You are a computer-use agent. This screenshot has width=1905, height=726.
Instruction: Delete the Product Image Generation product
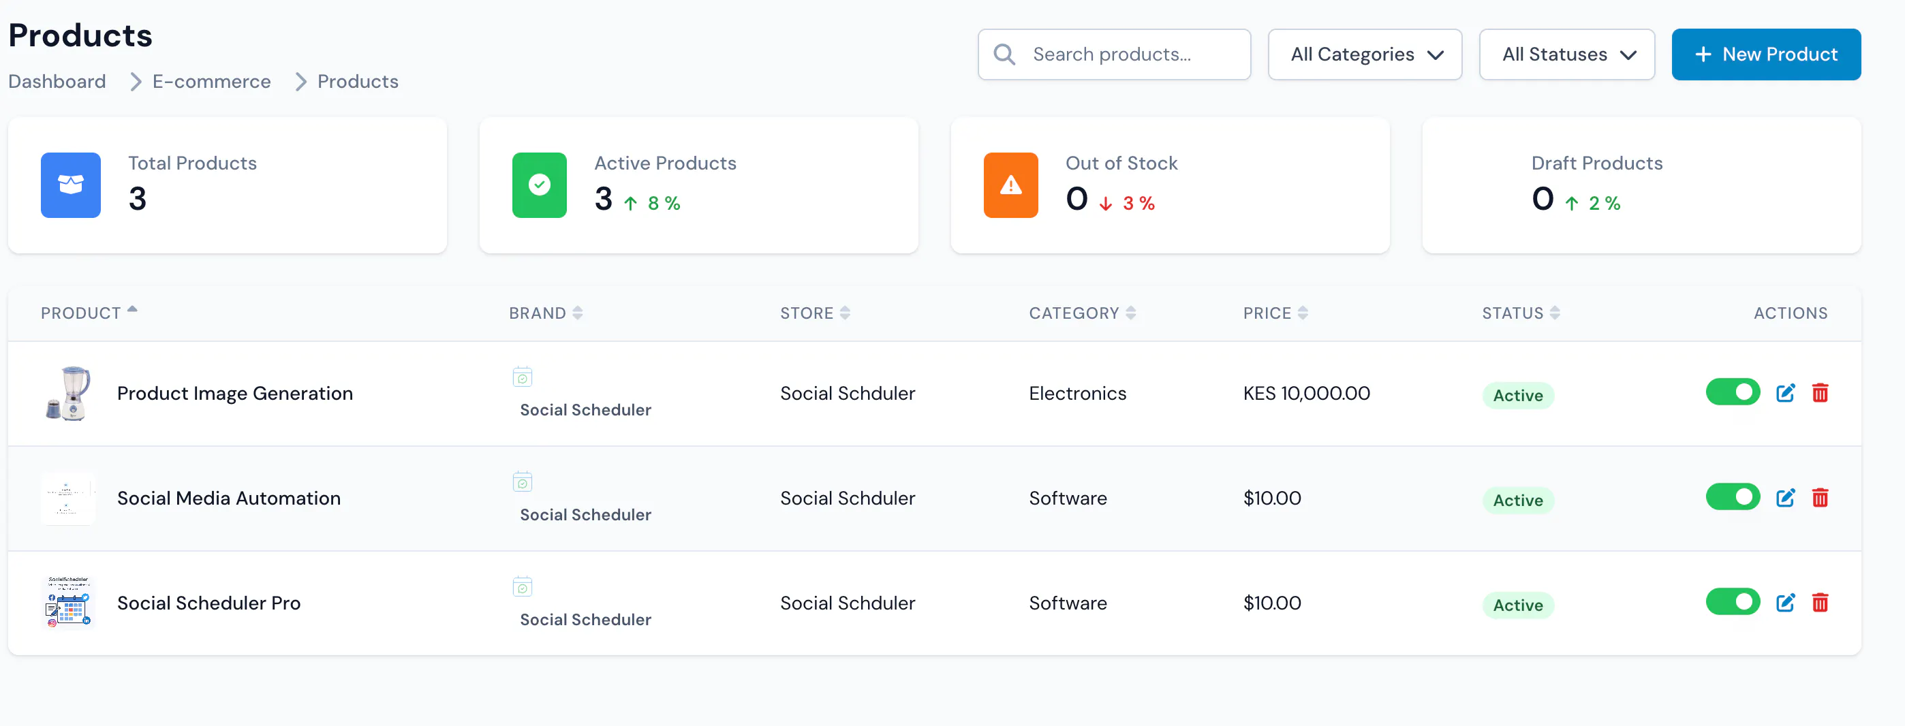(1820, 392)
